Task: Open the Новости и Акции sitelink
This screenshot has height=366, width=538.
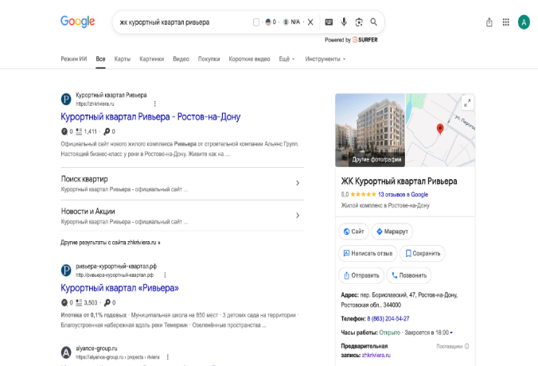Action: coord(88,212)
